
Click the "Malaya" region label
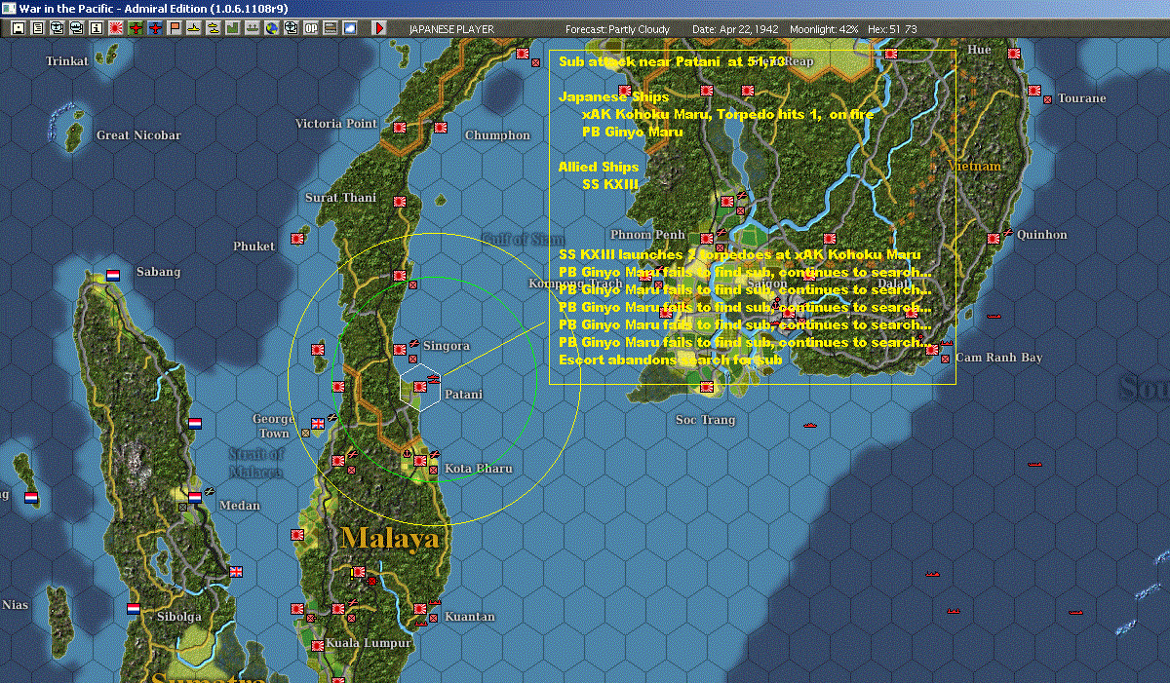pos(390,538)
